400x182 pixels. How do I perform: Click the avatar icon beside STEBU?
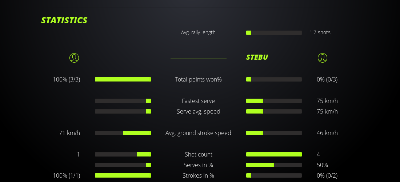[323, 58]
